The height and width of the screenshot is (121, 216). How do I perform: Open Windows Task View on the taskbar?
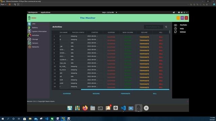point(19,119)
